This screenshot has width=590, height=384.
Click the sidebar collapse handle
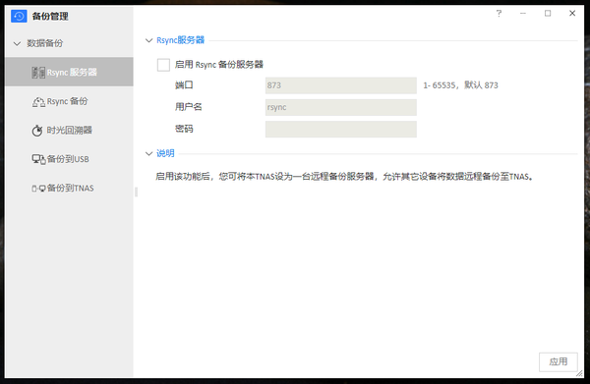(x=136, y=192)
